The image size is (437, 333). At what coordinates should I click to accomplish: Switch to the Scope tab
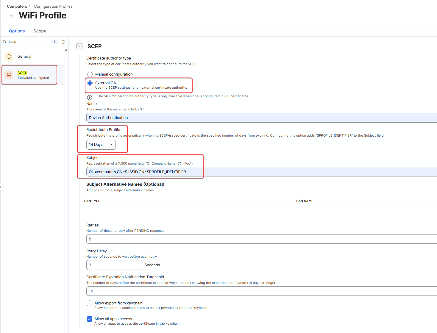pyautogui.click(x=40, y=31)
